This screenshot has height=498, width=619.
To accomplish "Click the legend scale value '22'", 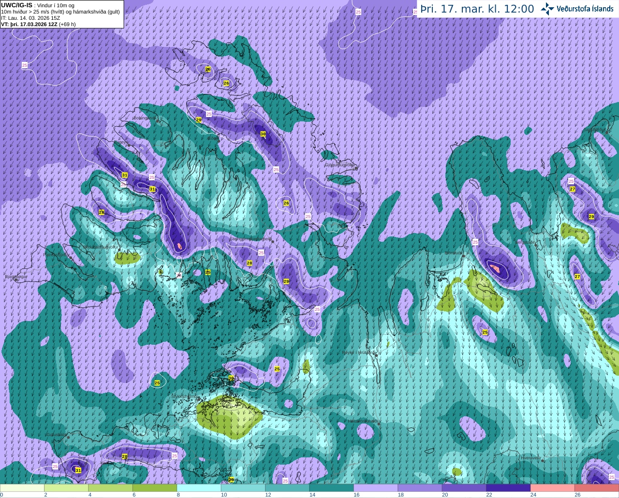I will coord(489,495).
